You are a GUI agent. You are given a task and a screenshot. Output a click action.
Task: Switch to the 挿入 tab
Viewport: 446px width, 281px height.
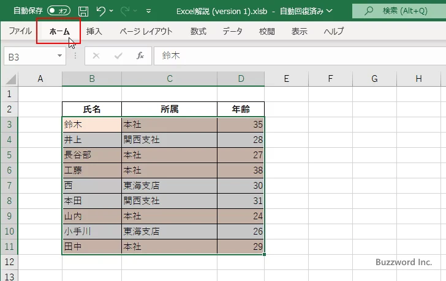click(94, 31)
